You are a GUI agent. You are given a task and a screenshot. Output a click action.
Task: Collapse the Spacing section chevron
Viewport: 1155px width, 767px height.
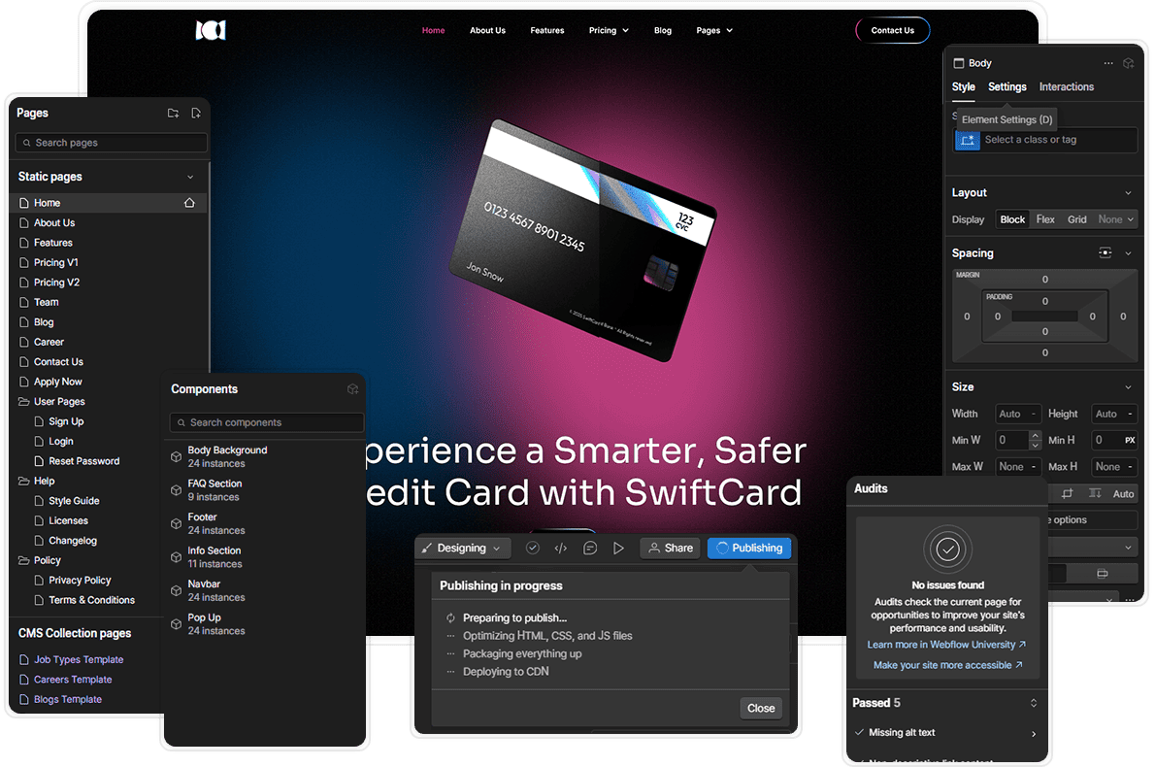tap(1128, 253)
